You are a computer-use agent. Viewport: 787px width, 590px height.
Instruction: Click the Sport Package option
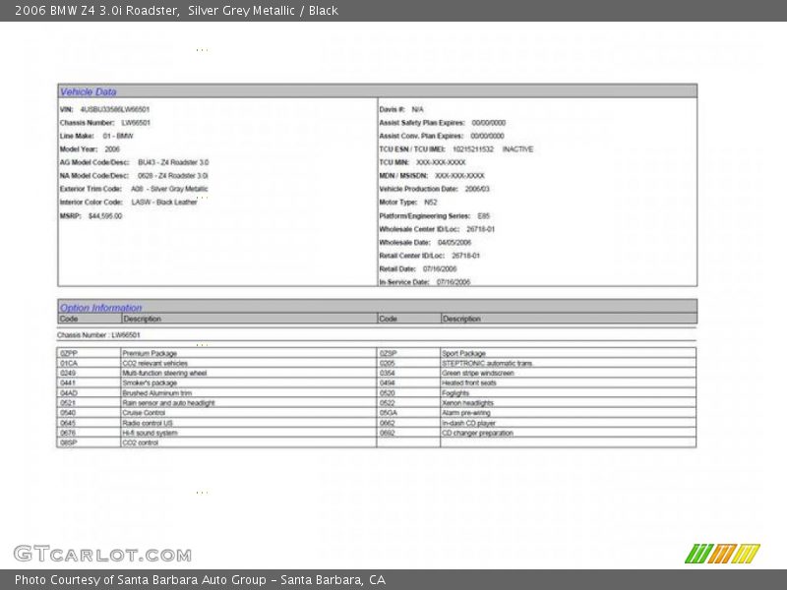pos(463,353)
